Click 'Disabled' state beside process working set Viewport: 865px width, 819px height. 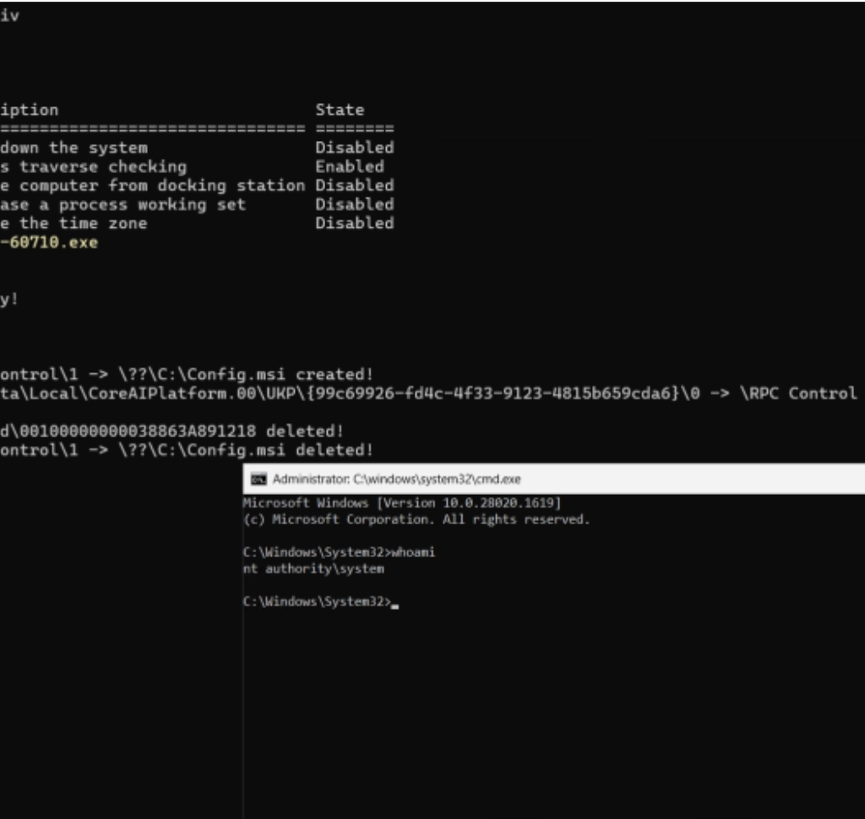pos(354,204)
